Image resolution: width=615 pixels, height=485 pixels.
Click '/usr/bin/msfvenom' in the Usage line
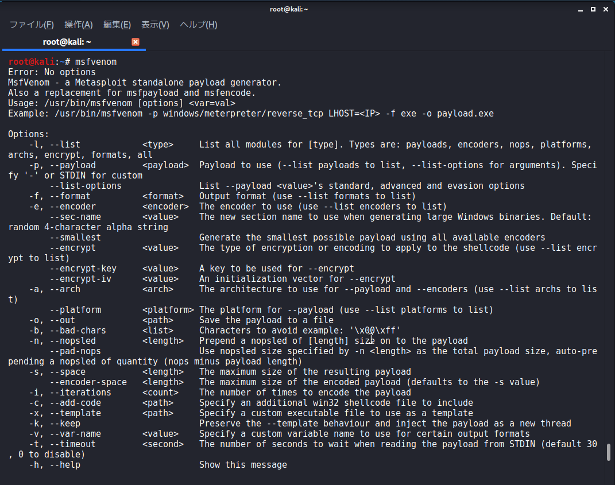coord(88,103)
